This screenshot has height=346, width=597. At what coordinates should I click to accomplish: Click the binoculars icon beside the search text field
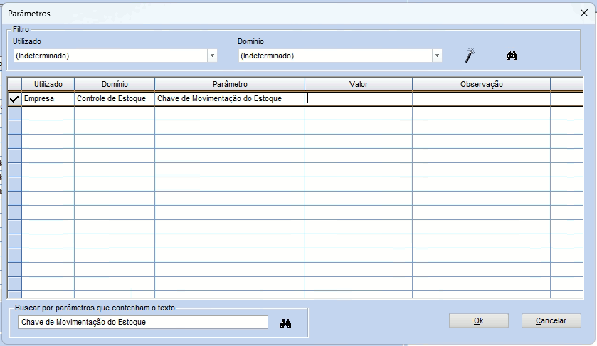click(x=286, y=323)
